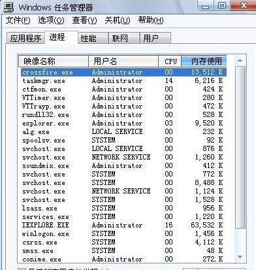
Task: Sort by CPU column header
Action: (170, 61)
